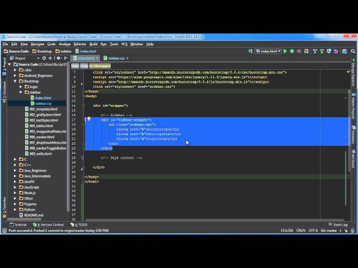Close the index.html editor tab
The image size is (358, 268).
(x=97, y=58)
